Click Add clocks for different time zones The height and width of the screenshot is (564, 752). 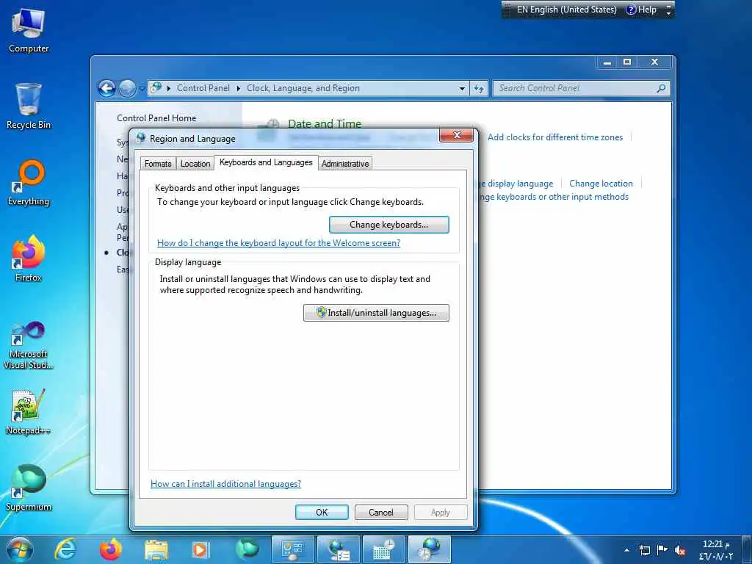click(555, 137)
